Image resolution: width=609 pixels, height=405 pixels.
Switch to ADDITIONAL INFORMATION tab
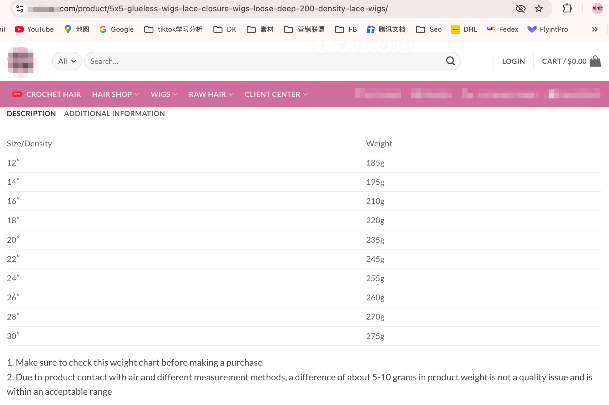(114, 113)
